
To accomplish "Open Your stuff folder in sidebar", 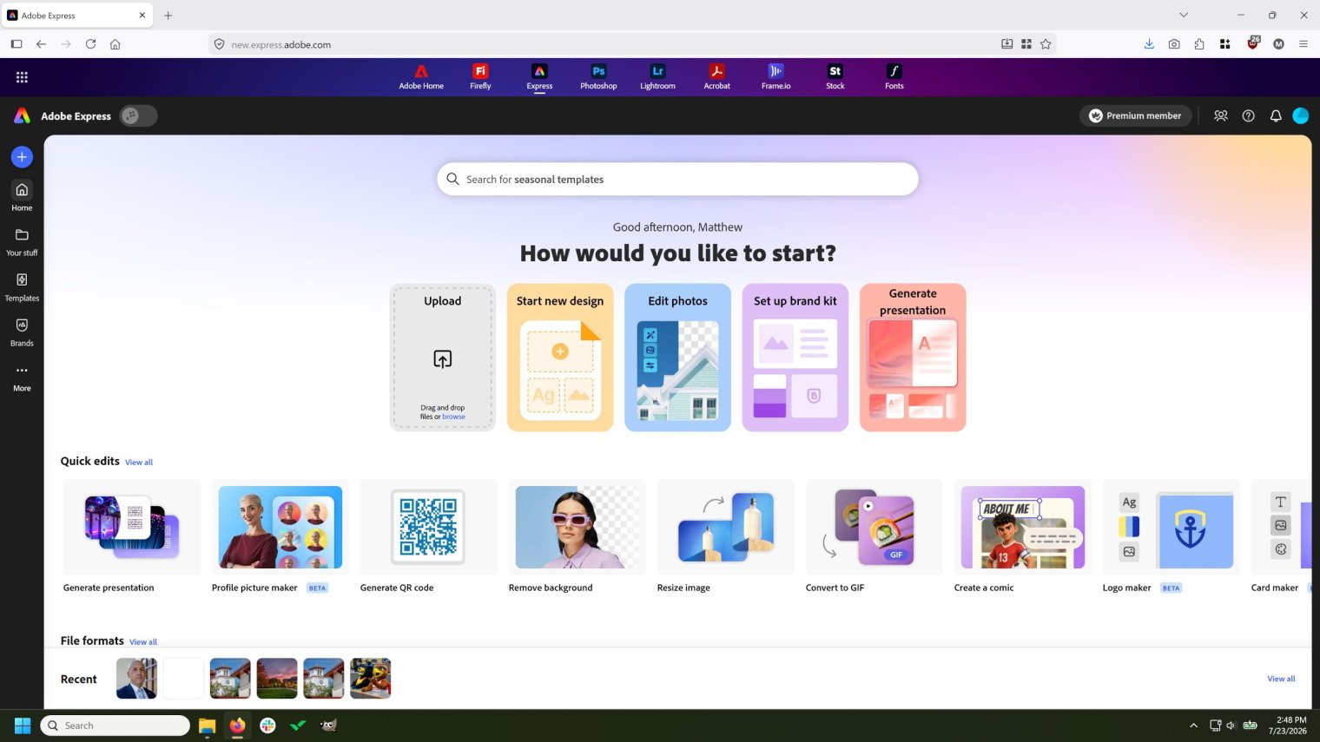I will tap(22, 242).
